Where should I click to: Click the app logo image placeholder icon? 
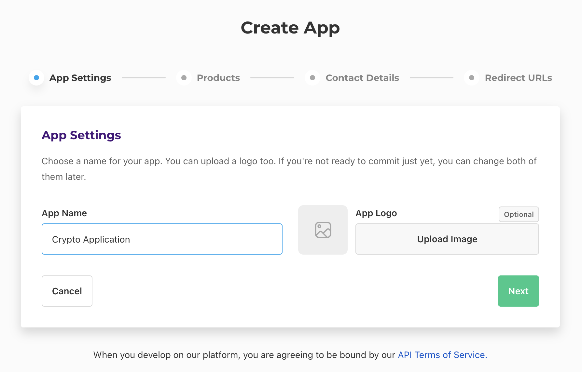[323, 230]
